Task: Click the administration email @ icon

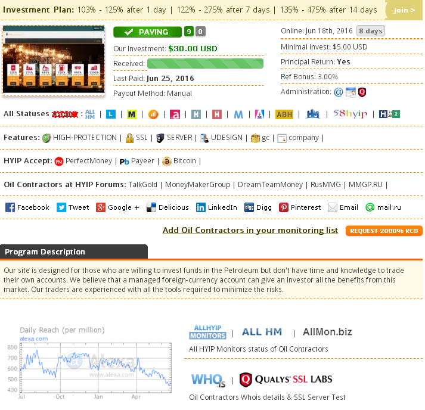Action: point(338,92)
